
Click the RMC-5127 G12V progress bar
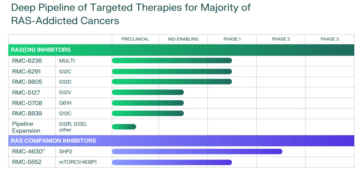click(x=148, y=92)
